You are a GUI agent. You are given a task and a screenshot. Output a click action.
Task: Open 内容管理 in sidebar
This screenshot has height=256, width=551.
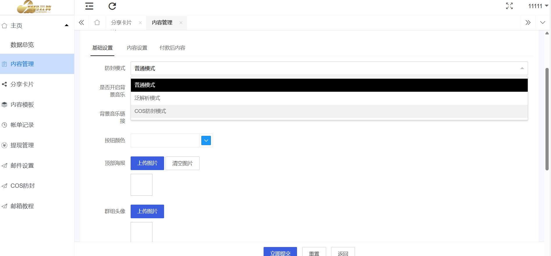point(37,64)
